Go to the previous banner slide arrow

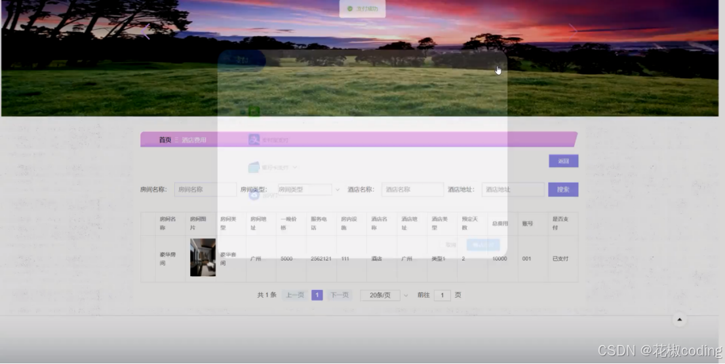146,31
